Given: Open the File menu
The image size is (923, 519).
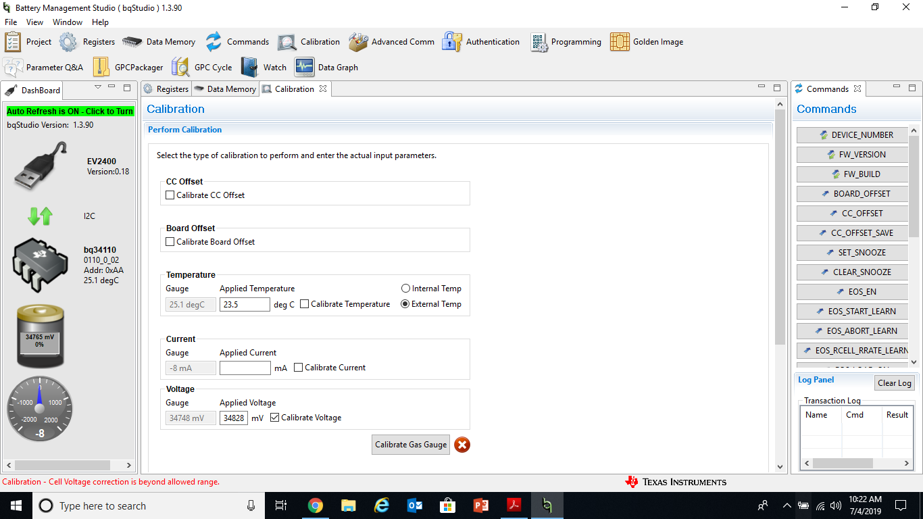Looking at the screenshot, I should (11, 22).
